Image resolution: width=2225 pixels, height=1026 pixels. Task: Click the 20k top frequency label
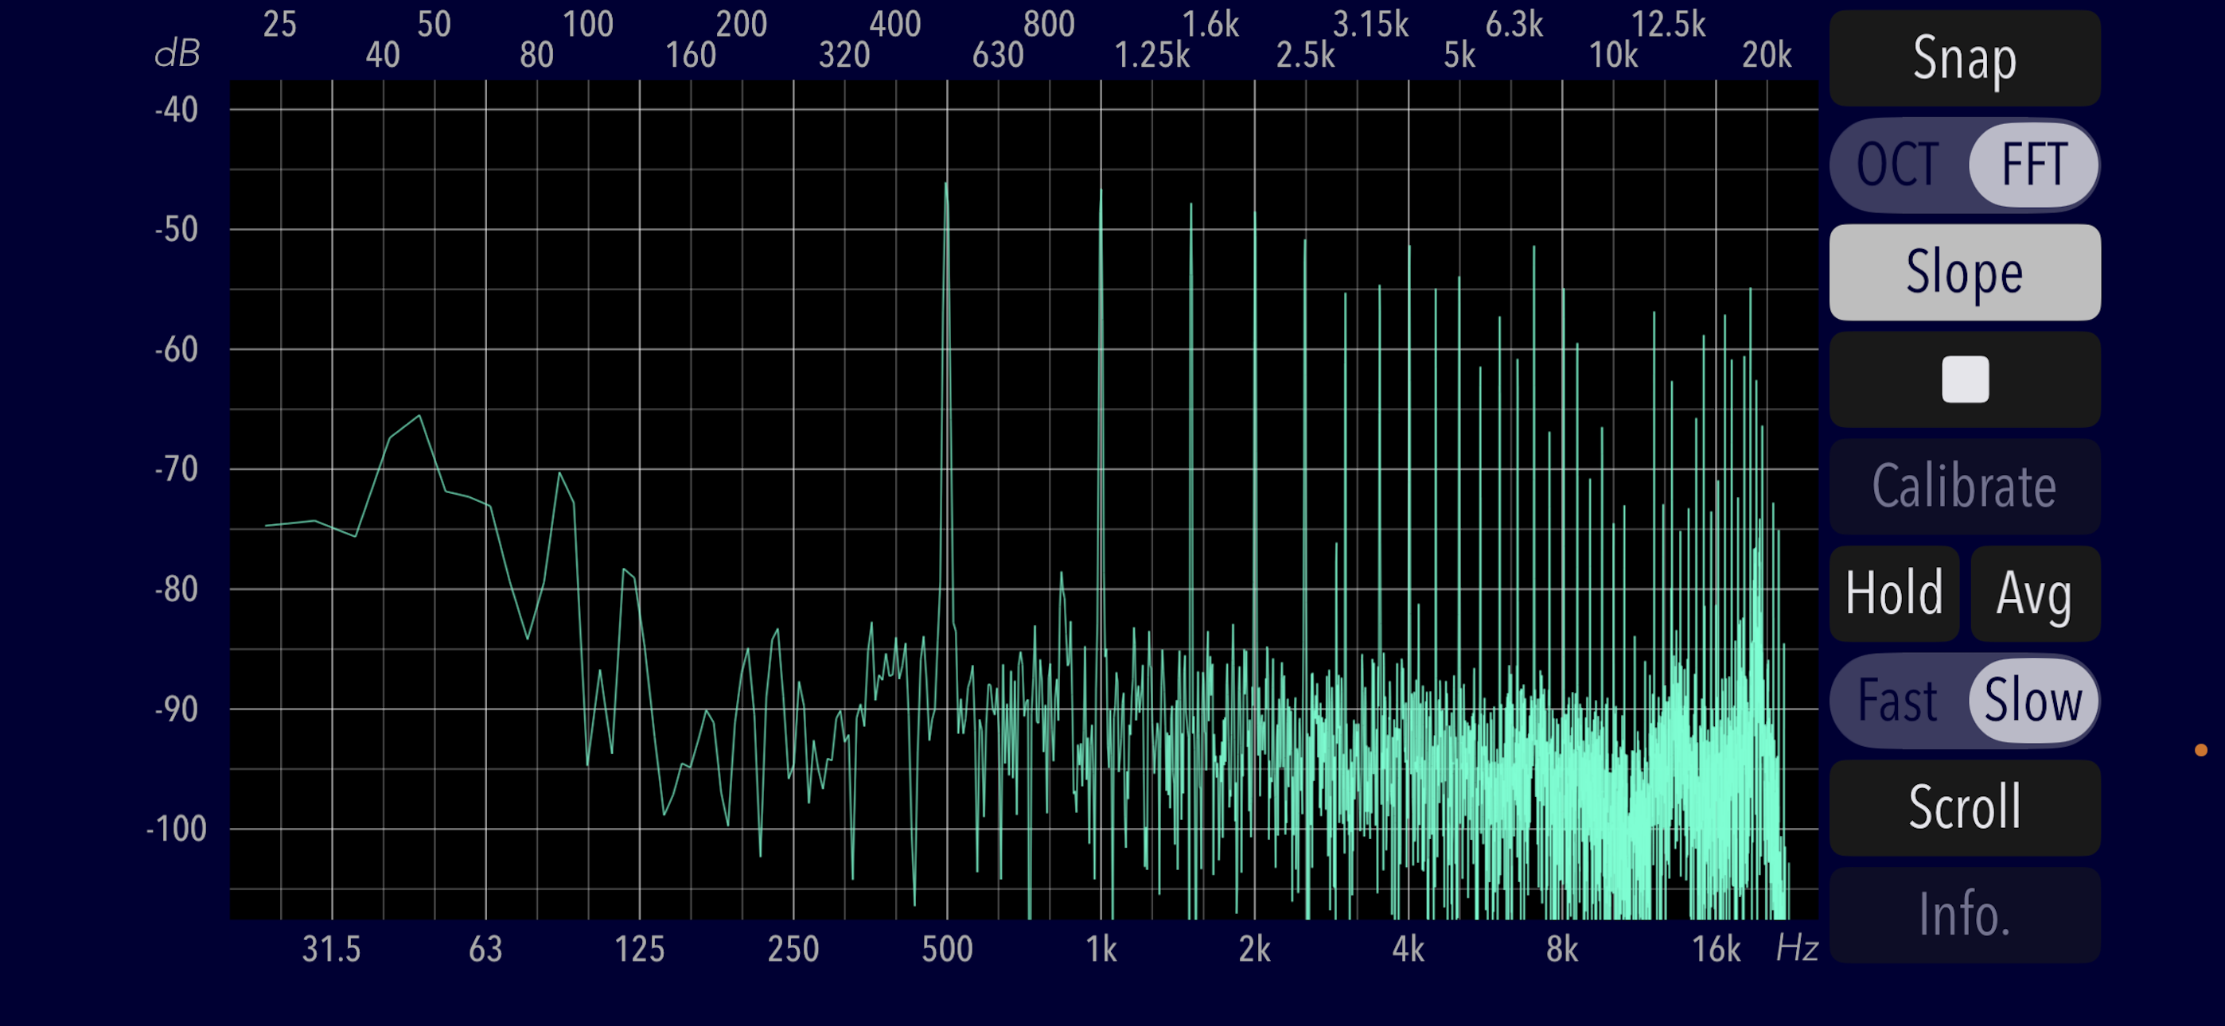[1767, 55]
